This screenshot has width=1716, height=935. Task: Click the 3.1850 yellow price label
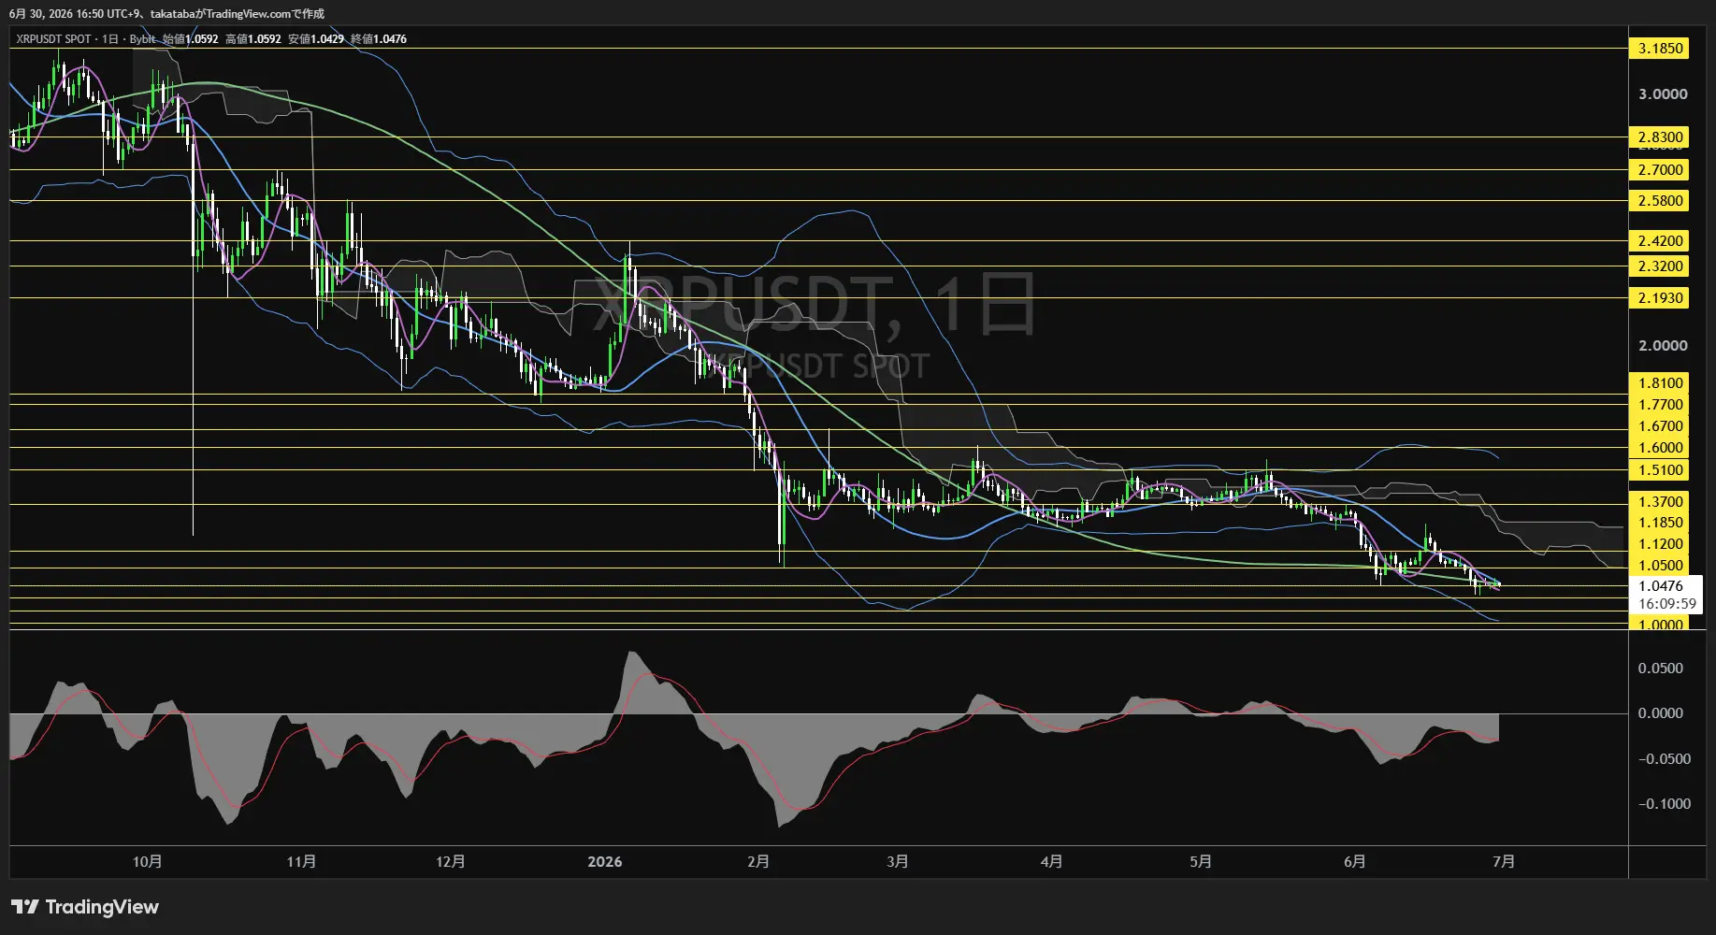[1660, 49]
